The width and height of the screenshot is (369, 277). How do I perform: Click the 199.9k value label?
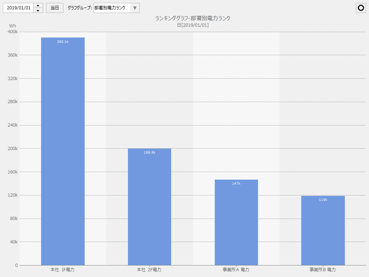coord(150,153)
